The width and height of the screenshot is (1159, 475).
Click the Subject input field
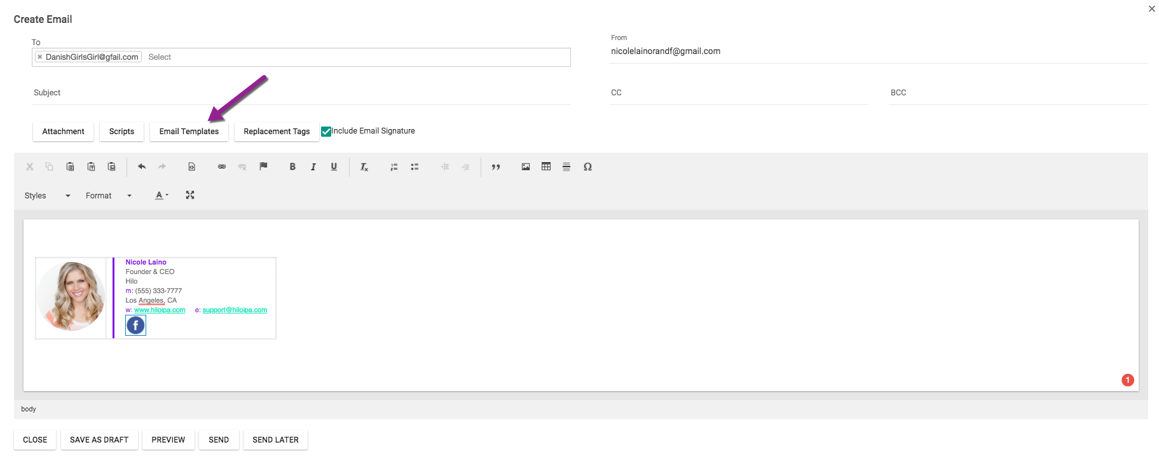point(301,93)
